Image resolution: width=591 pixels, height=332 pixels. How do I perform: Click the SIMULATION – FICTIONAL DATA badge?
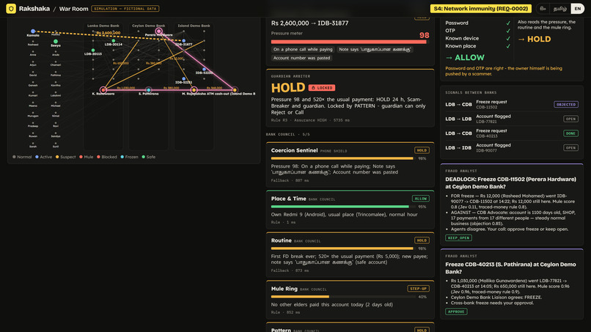tap(125, 8)
